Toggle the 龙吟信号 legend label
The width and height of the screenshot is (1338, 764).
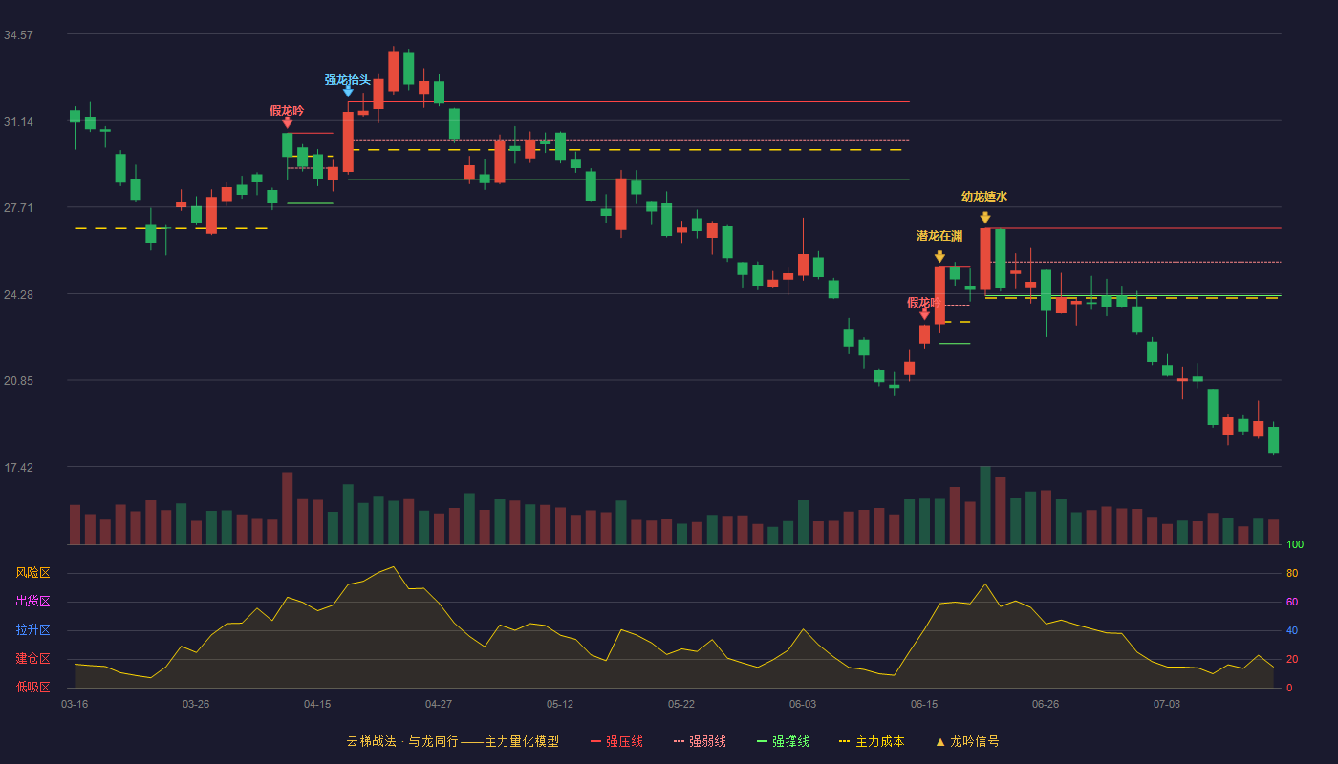coord(975,741)
